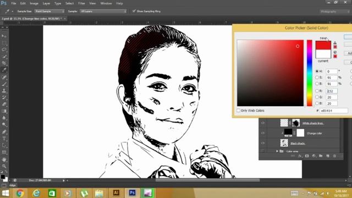Open the Window menu
Image resolution: width=352 pixels, height=198 pixels.
click(x=106, y=3)
